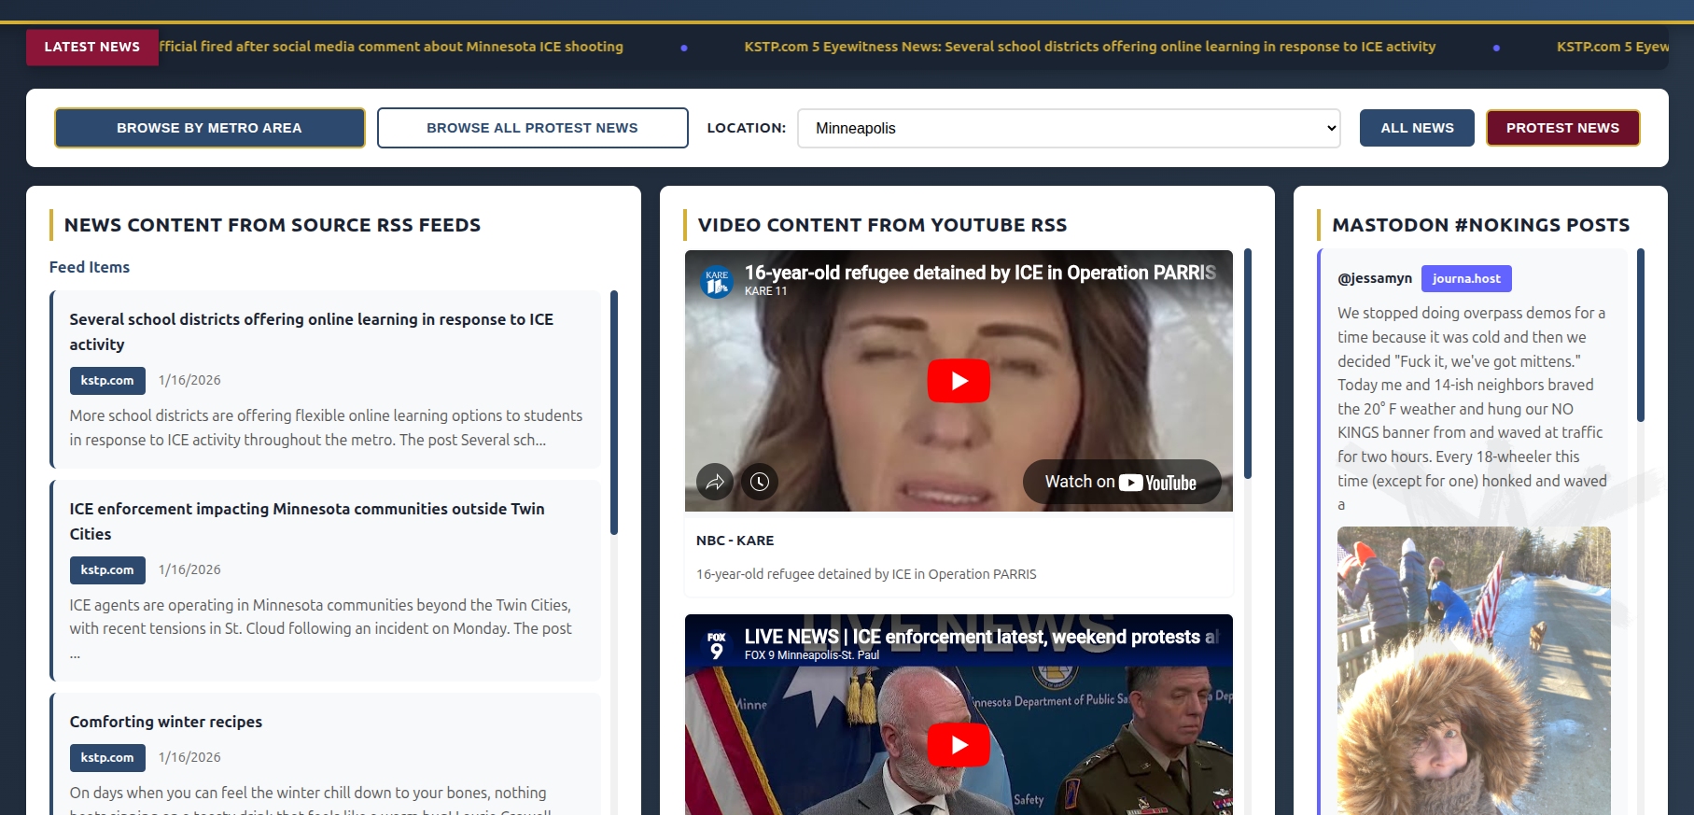This screenshot has width=1694, height=815.
Task: Open the Location dropdown showing Minneapolis
Action: coord(1068,128)
